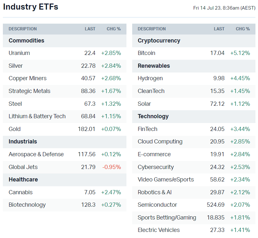Click the Uranium ETF row
Image resolution: width=258 pixels, height=238 pixels.
click(x=19, y=53)
